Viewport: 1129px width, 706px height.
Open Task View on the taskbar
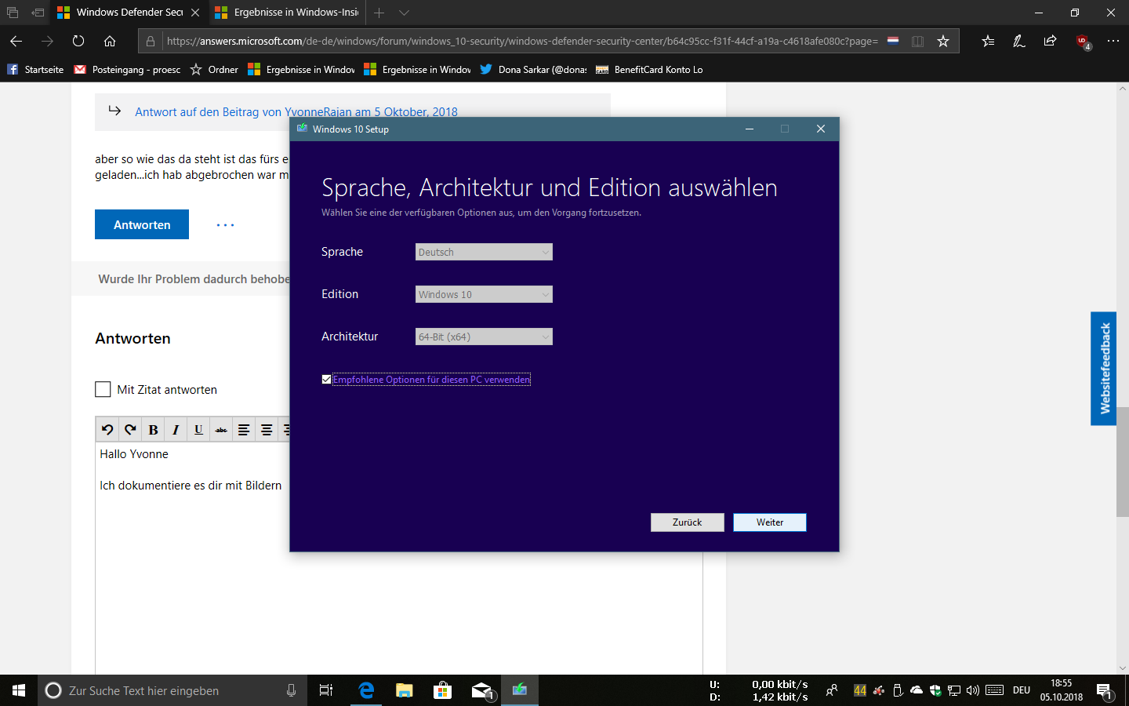326,690
